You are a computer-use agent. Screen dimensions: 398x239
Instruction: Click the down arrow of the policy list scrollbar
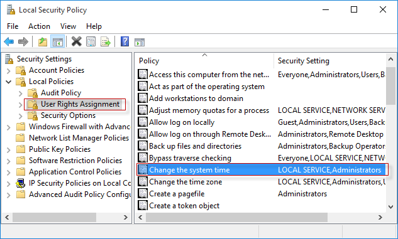point(391,206)
